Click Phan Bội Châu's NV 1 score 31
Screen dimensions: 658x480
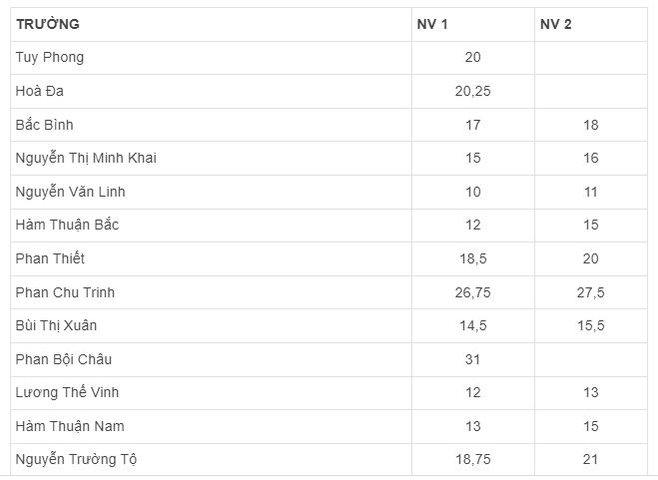pyautogui.click(x=472, y=359)
